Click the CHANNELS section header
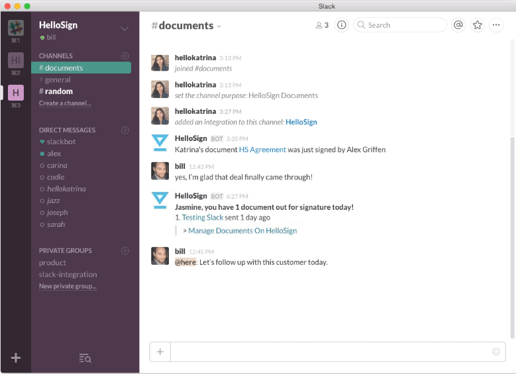Screen dimensions: 516x374 point(56,56)
